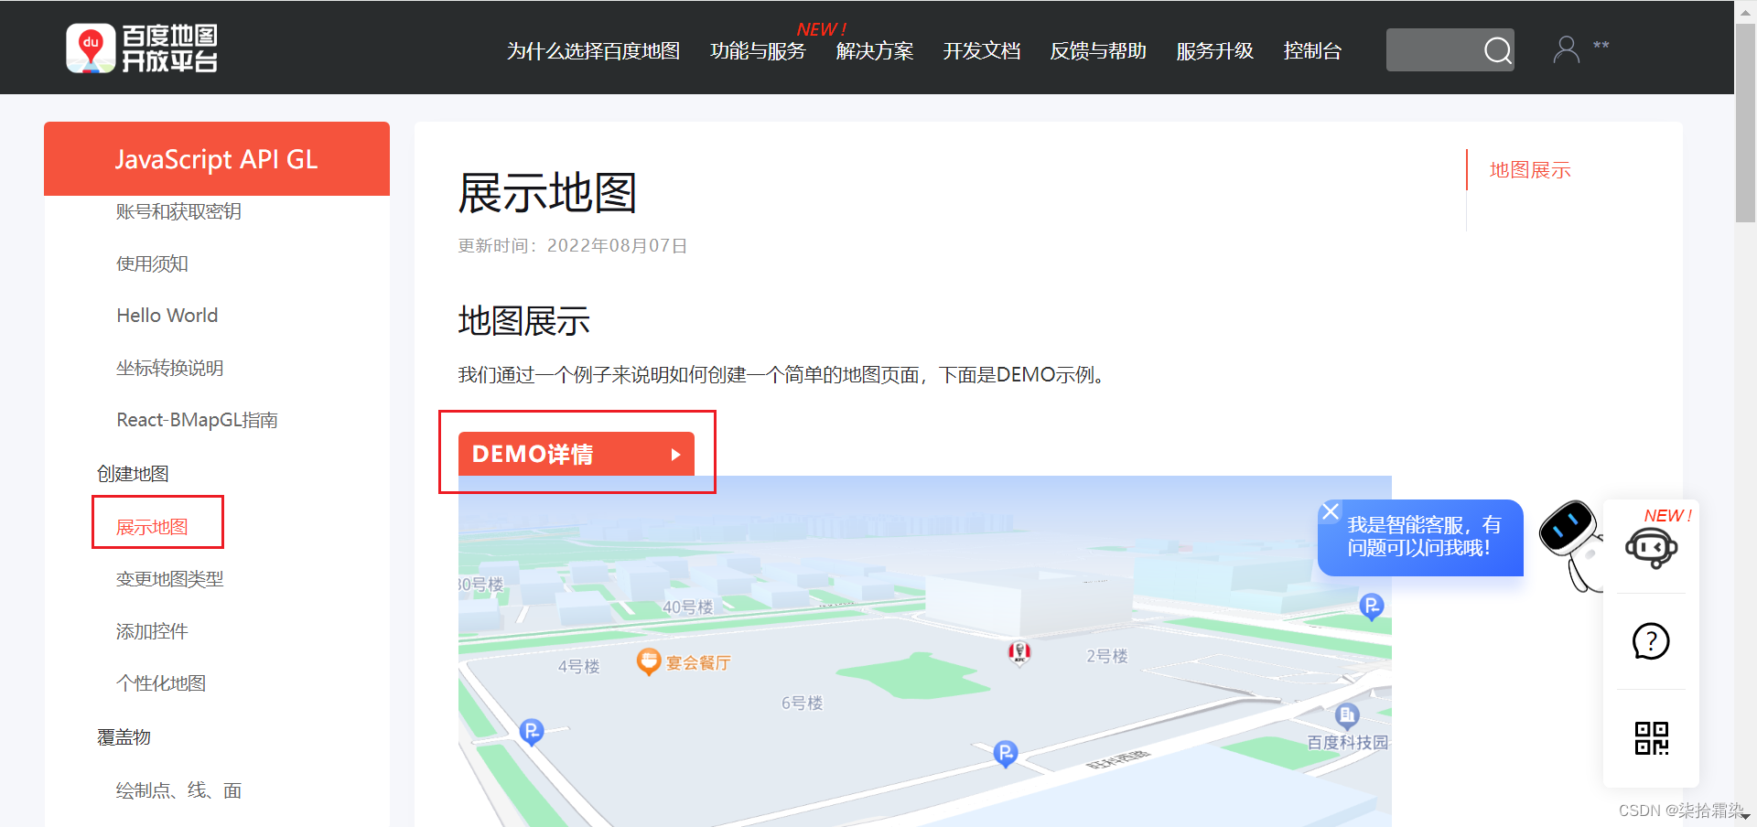Open the smart customer service robot icon
Screen dimensions: 1757x827
pyautogui.click(x=1650, y=546)
